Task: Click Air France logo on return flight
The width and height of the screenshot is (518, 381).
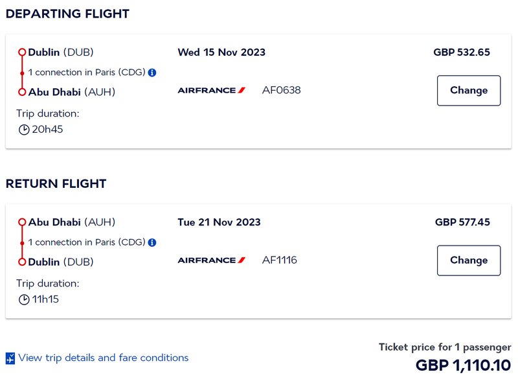Action: tap(212, 260)
